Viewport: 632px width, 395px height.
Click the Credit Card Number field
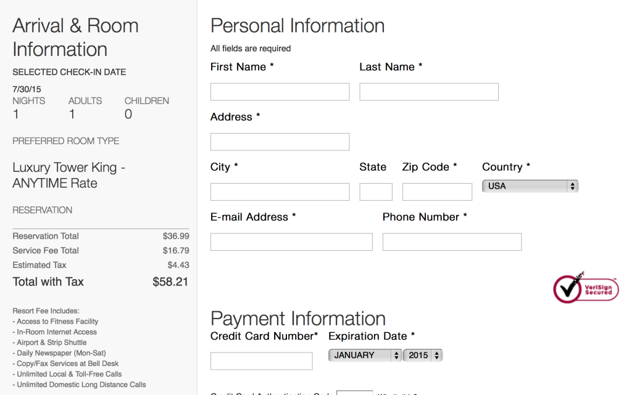tap(261, 360)
